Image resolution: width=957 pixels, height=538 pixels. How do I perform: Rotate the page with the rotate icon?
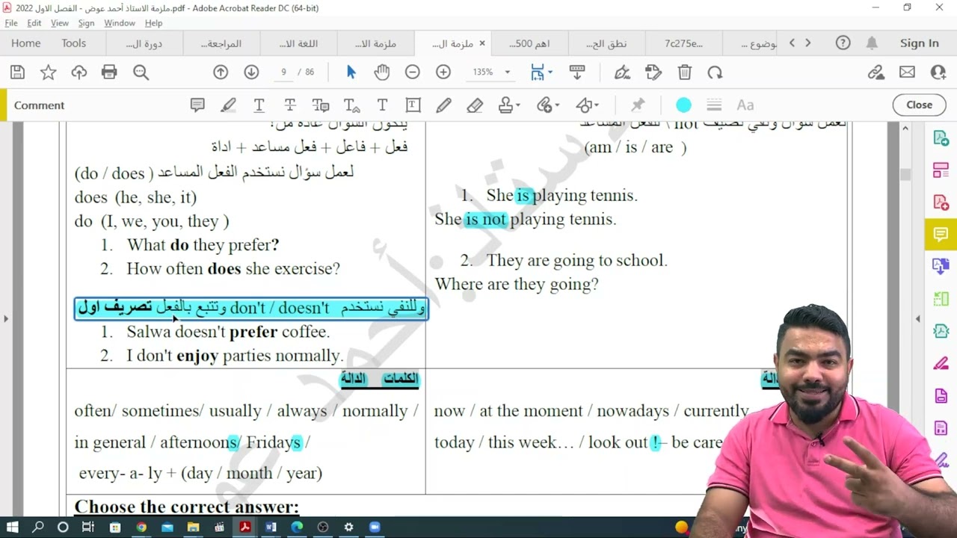pyautogui.click(x=715, y=72)
